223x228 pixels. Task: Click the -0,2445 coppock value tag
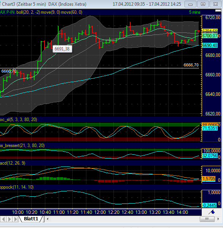pyautogui.click(x=209, y=205)
